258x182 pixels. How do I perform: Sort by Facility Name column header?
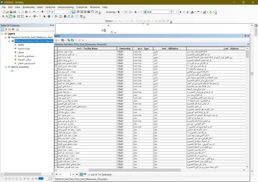point(87,49)
